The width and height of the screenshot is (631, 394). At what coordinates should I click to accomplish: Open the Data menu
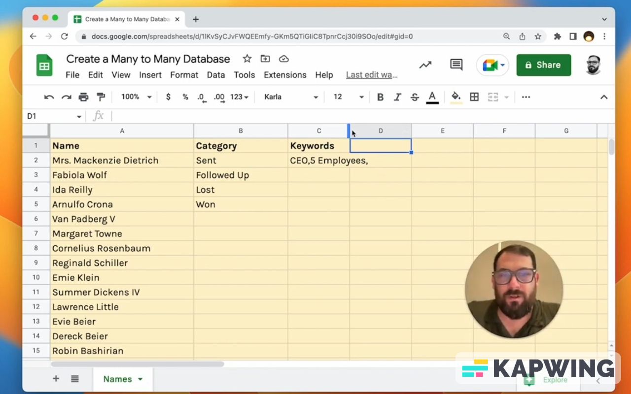[216, 75]
